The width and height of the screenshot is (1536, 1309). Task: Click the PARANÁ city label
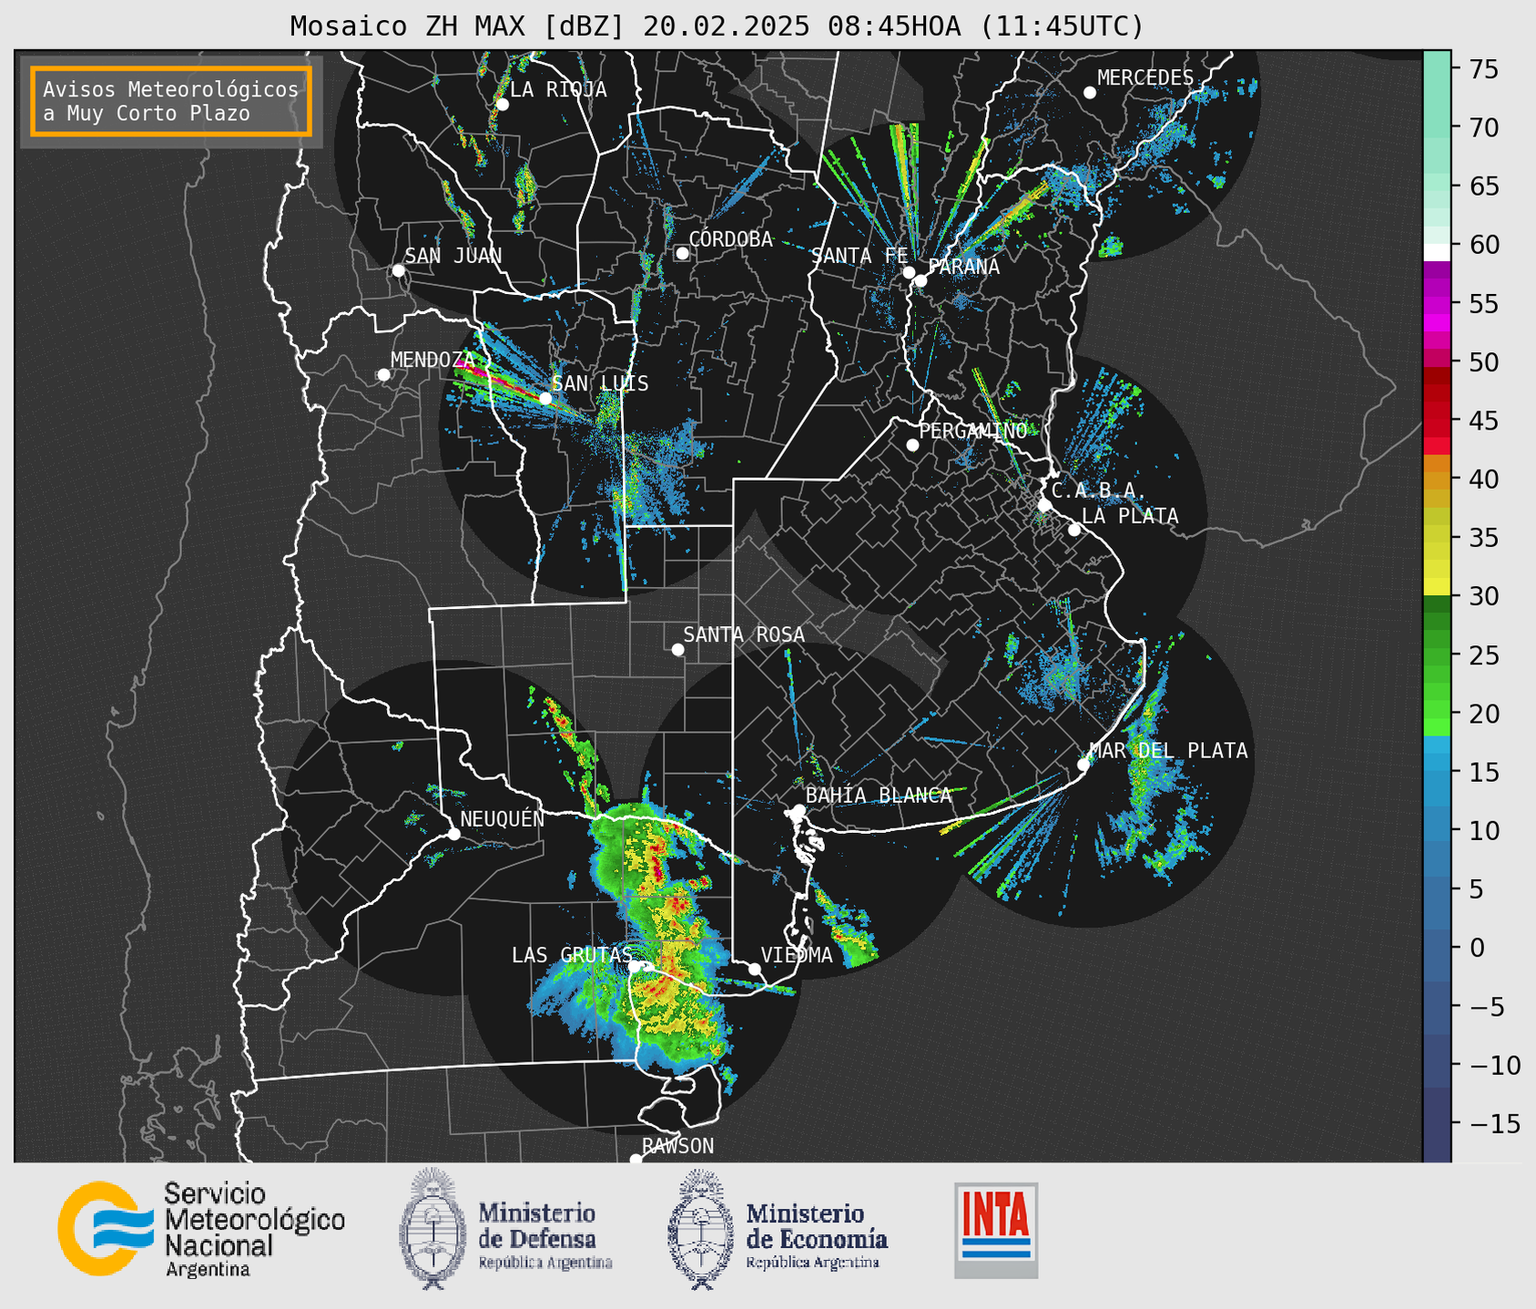964,267
